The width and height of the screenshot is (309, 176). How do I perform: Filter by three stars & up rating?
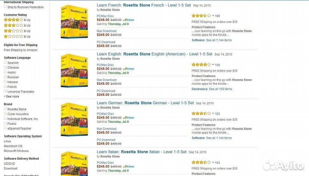(x=13, y=25)
